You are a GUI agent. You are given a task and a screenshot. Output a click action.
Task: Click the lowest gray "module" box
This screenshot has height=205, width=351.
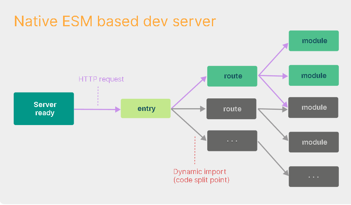point(314,142)
